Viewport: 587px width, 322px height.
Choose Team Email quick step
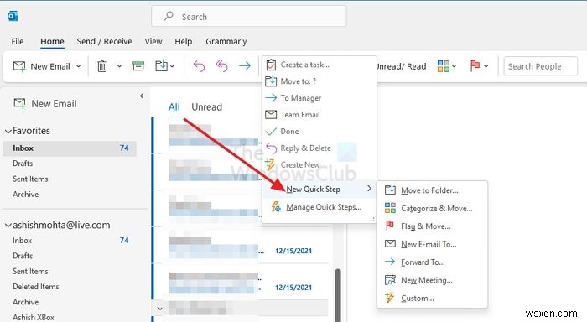coord(319,115)
